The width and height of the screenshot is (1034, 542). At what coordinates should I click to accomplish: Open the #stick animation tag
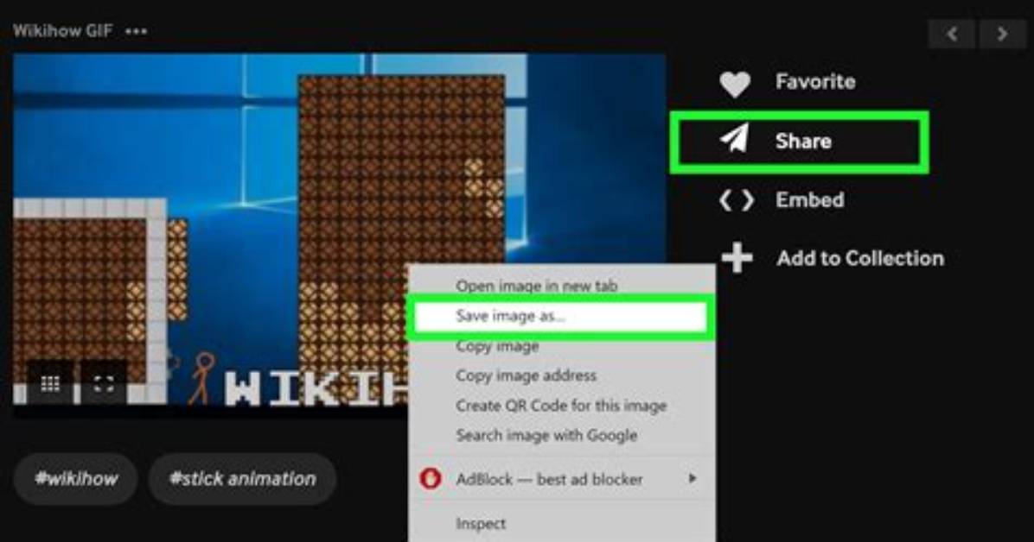[242, 479]
